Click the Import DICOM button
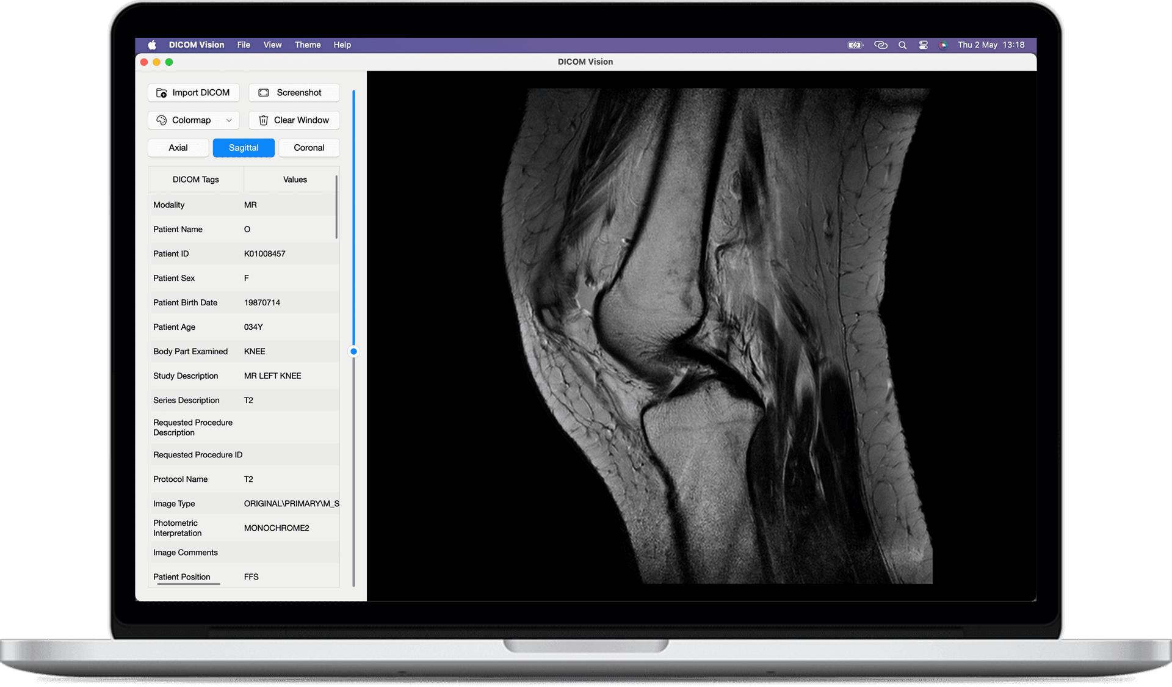Viewport: 1172px width, 687px height. (x=194, y=92)
